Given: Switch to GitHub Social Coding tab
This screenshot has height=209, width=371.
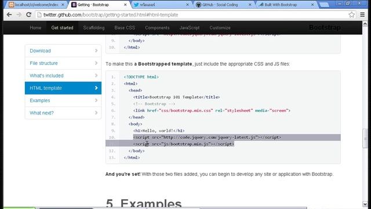Looking at the screenshot, I should pos(223,5).
